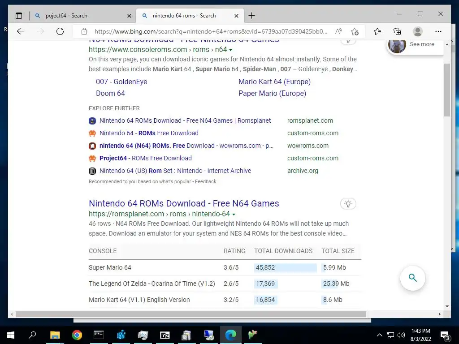Open a new browser tab
The height and width of the screenshot is (344, 459).
251,16
